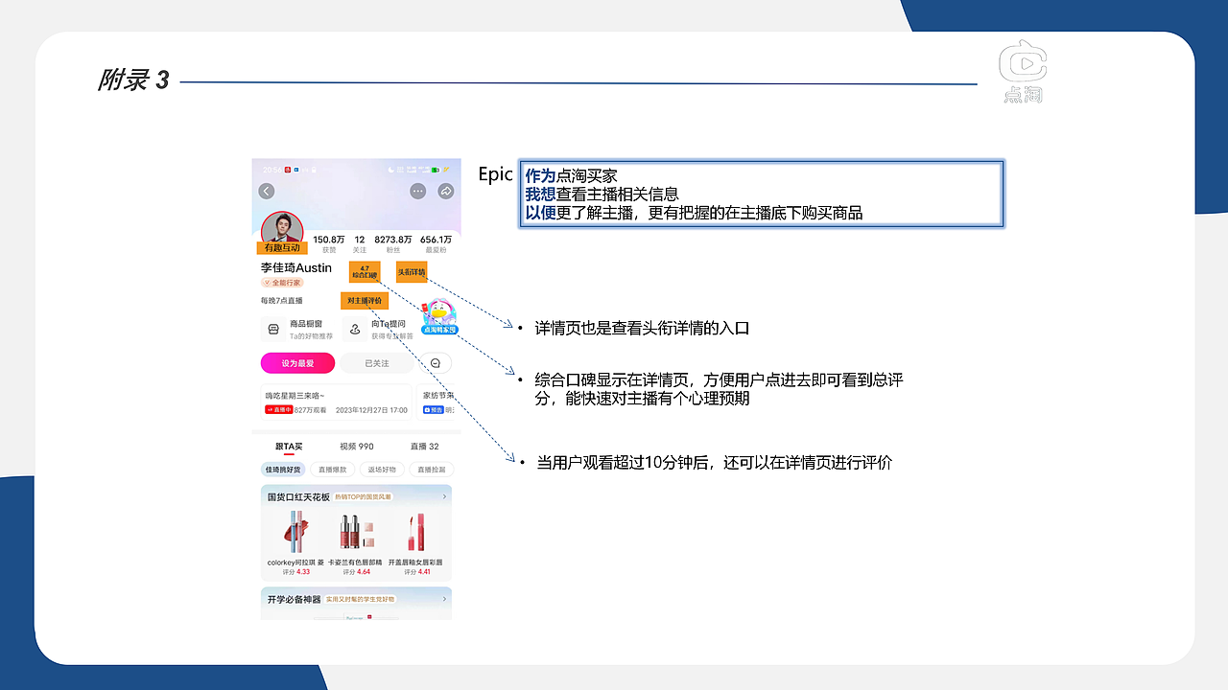Viewport: 1228px width, 690px height.
Task: Open the chat message bubble icon
Action: click(436, 363)
